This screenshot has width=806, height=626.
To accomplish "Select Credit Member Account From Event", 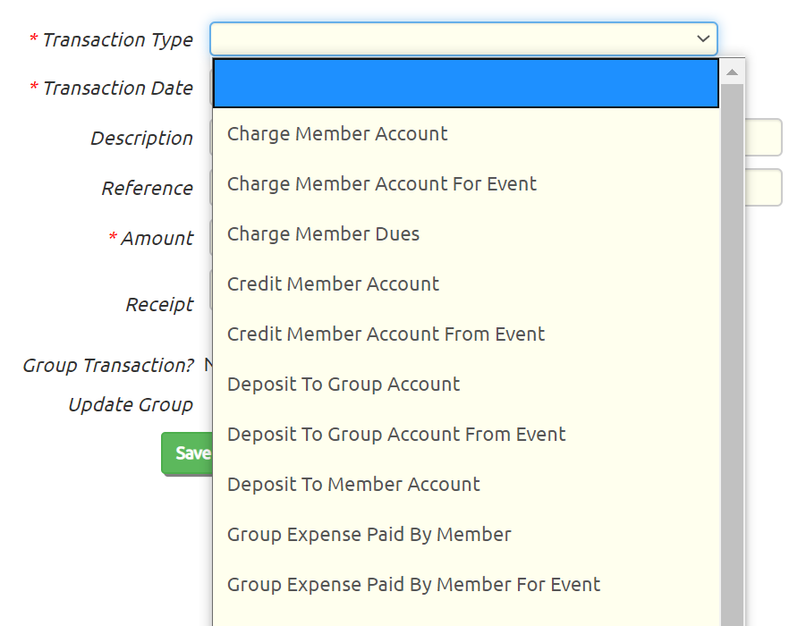I will point(466,334).
